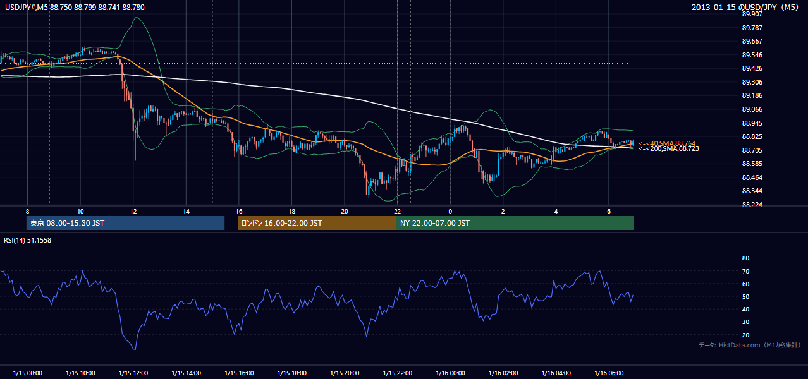Click the 2013-01-15 のUSD/JPY (M5) heading
The width and height of the screenshot is (808, 379).
[746, 7]
